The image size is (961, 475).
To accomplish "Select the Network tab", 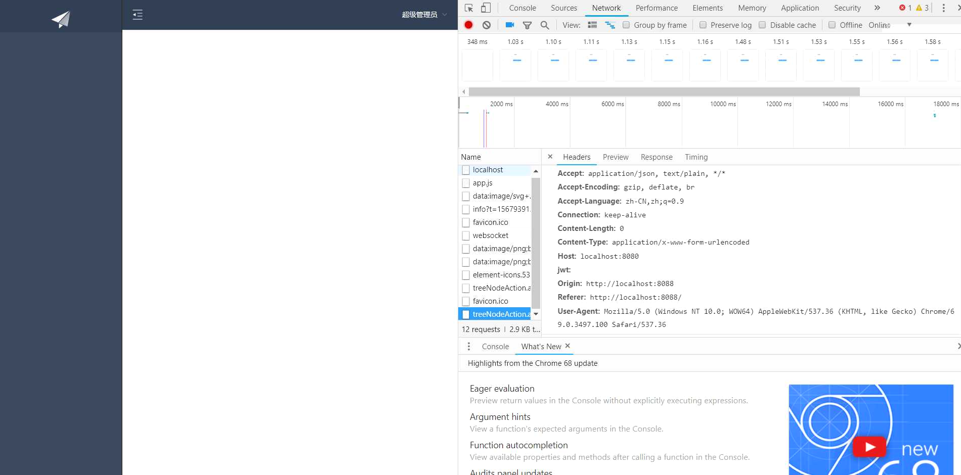I will coord(606,8).
